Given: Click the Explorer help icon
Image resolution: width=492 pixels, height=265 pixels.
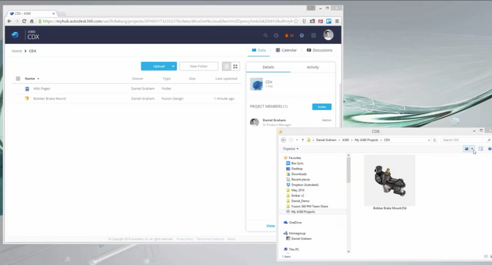Looking at the screenshot, I should [x=490, y=149].
